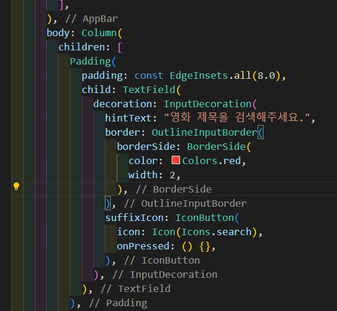This screenshot has height=311, width=337.
Task: Click the 'padding' property name
Action: [102, 76]
